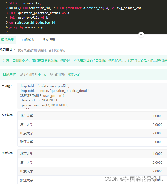
Task: Click the 实际输出 label
Action: point(7,153)
